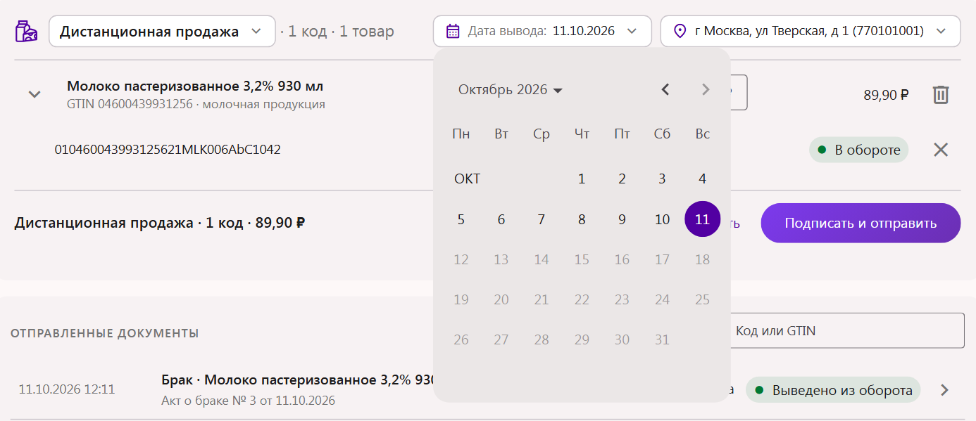Choose October 2 in the calendar
The image size is (976, 421).
point(622,179)
